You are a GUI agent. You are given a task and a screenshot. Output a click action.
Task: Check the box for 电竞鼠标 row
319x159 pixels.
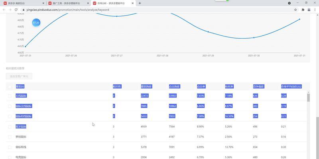[x=10, y=157]
